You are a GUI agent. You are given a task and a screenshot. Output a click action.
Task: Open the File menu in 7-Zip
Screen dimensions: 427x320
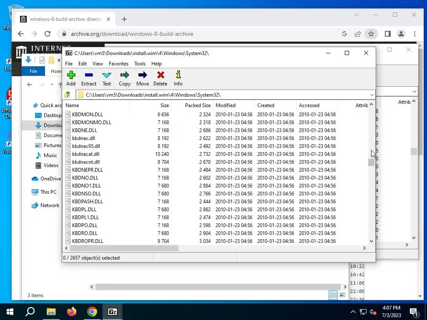click(69, 63)
